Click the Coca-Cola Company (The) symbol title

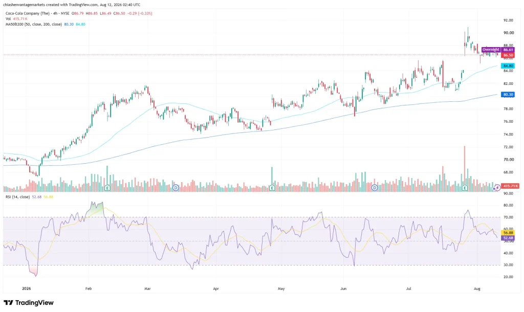pos(28,13)
